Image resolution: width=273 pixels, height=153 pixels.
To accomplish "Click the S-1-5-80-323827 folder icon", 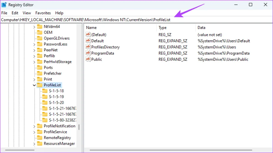I will 45,120.
